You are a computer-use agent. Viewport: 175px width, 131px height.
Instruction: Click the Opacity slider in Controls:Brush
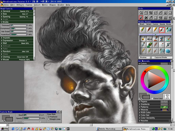click(x=32, y=118)
